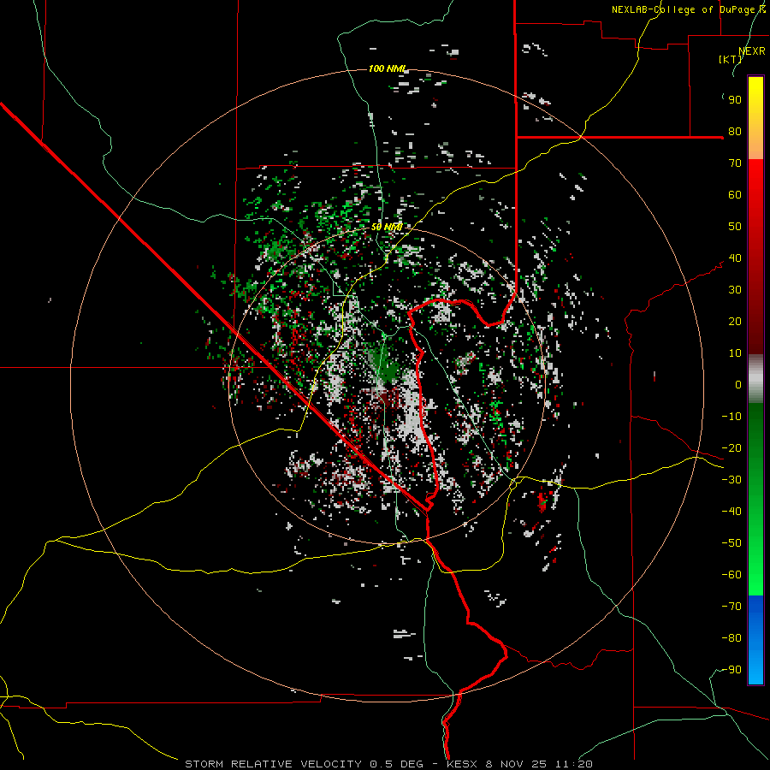Viewport: 770px width, 770px height.
Task: Click the positive 80 scale value
Action: (735, 131)
